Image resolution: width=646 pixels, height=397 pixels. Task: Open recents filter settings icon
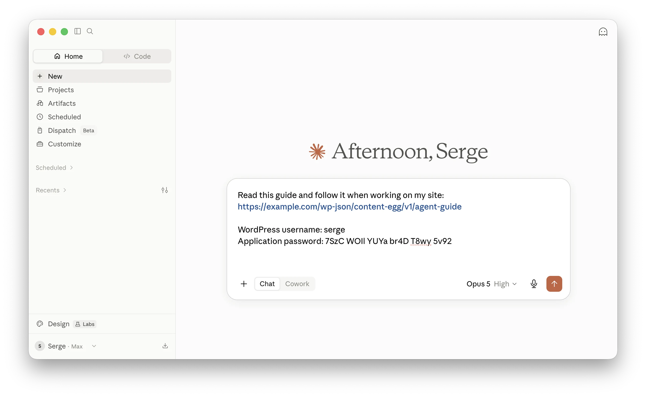click(164, 190)
